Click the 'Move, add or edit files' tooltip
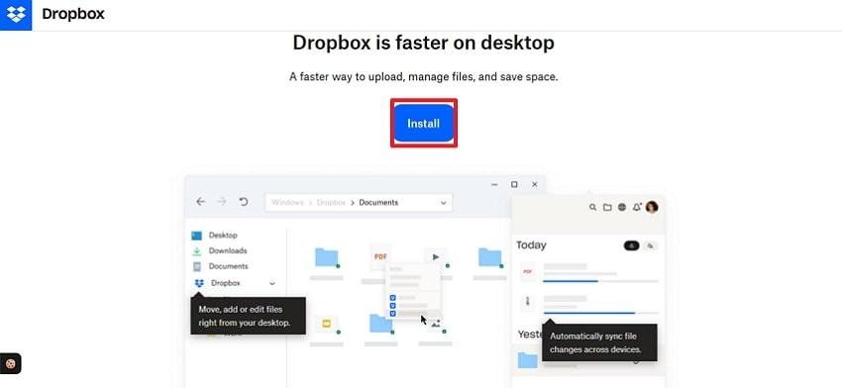842x388 pixels. [x=248, y=316]
